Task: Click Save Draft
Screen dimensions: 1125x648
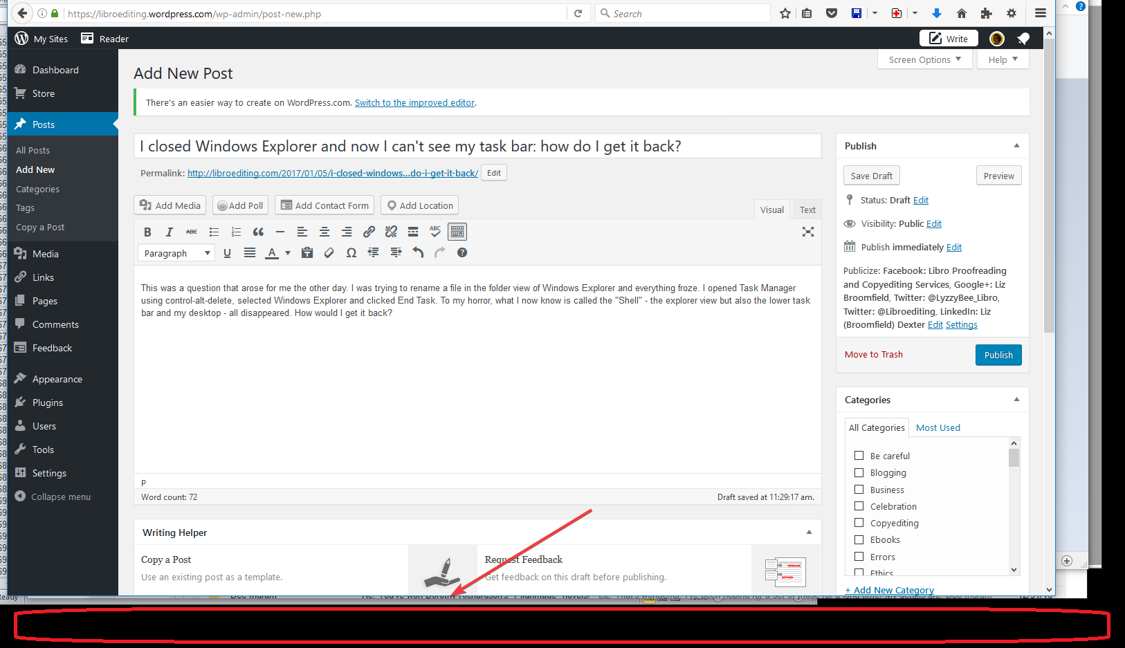Action: click(x=871, y=176)
